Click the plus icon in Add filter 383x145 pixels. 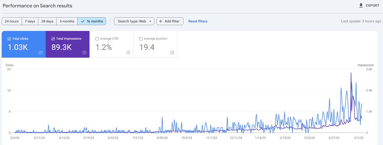160,21
